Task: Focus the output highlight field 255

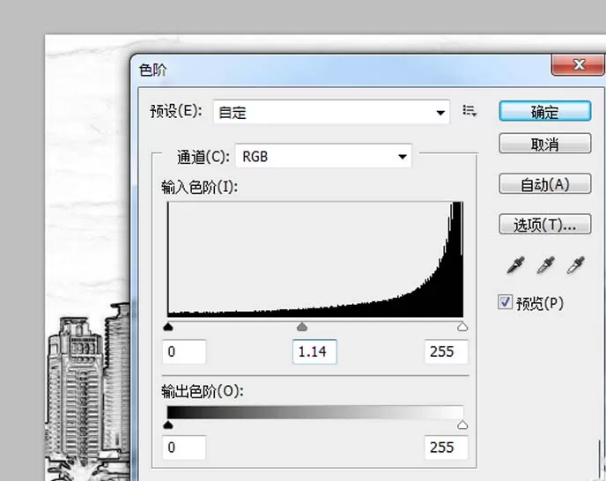Action: click(447, 448)
